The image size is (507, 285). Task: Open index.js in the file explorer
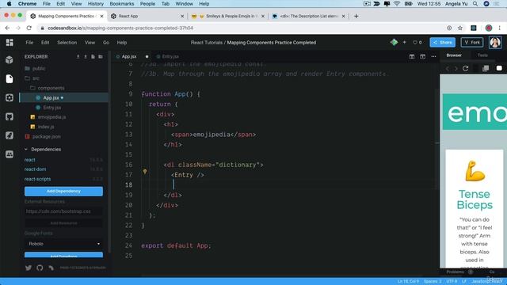(46, 127)
